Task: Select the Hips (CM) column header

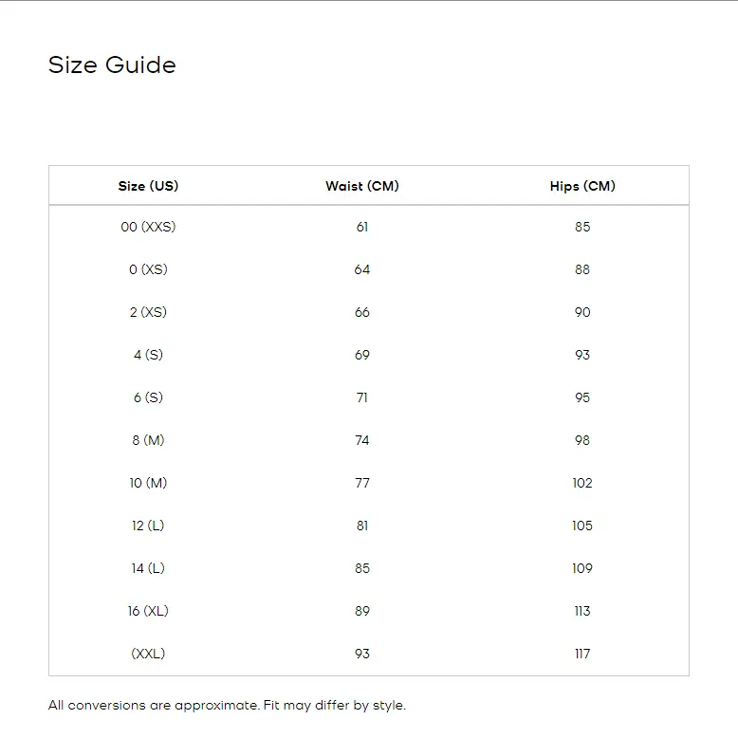Action: coord(582,186)
